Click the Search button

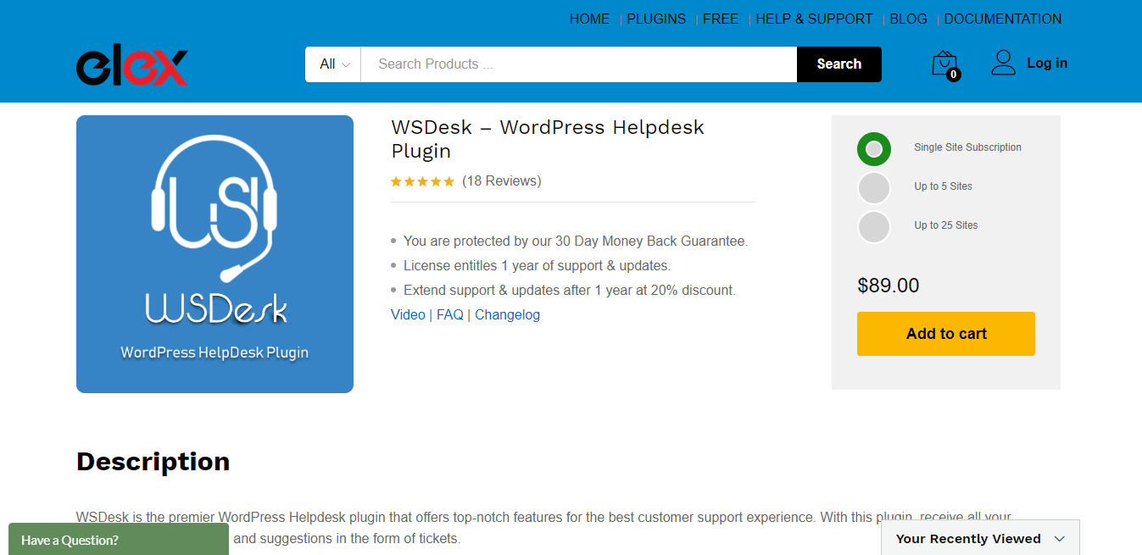coord(839,64)
